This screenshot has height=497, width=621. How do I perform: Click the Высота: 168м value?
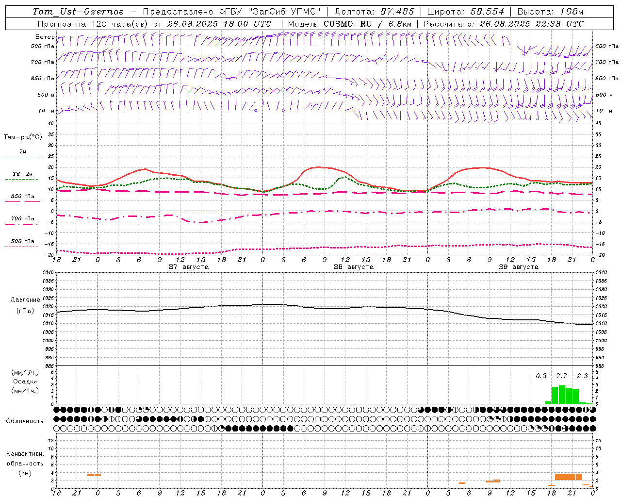pyautogui.click(x=550, y=12)
